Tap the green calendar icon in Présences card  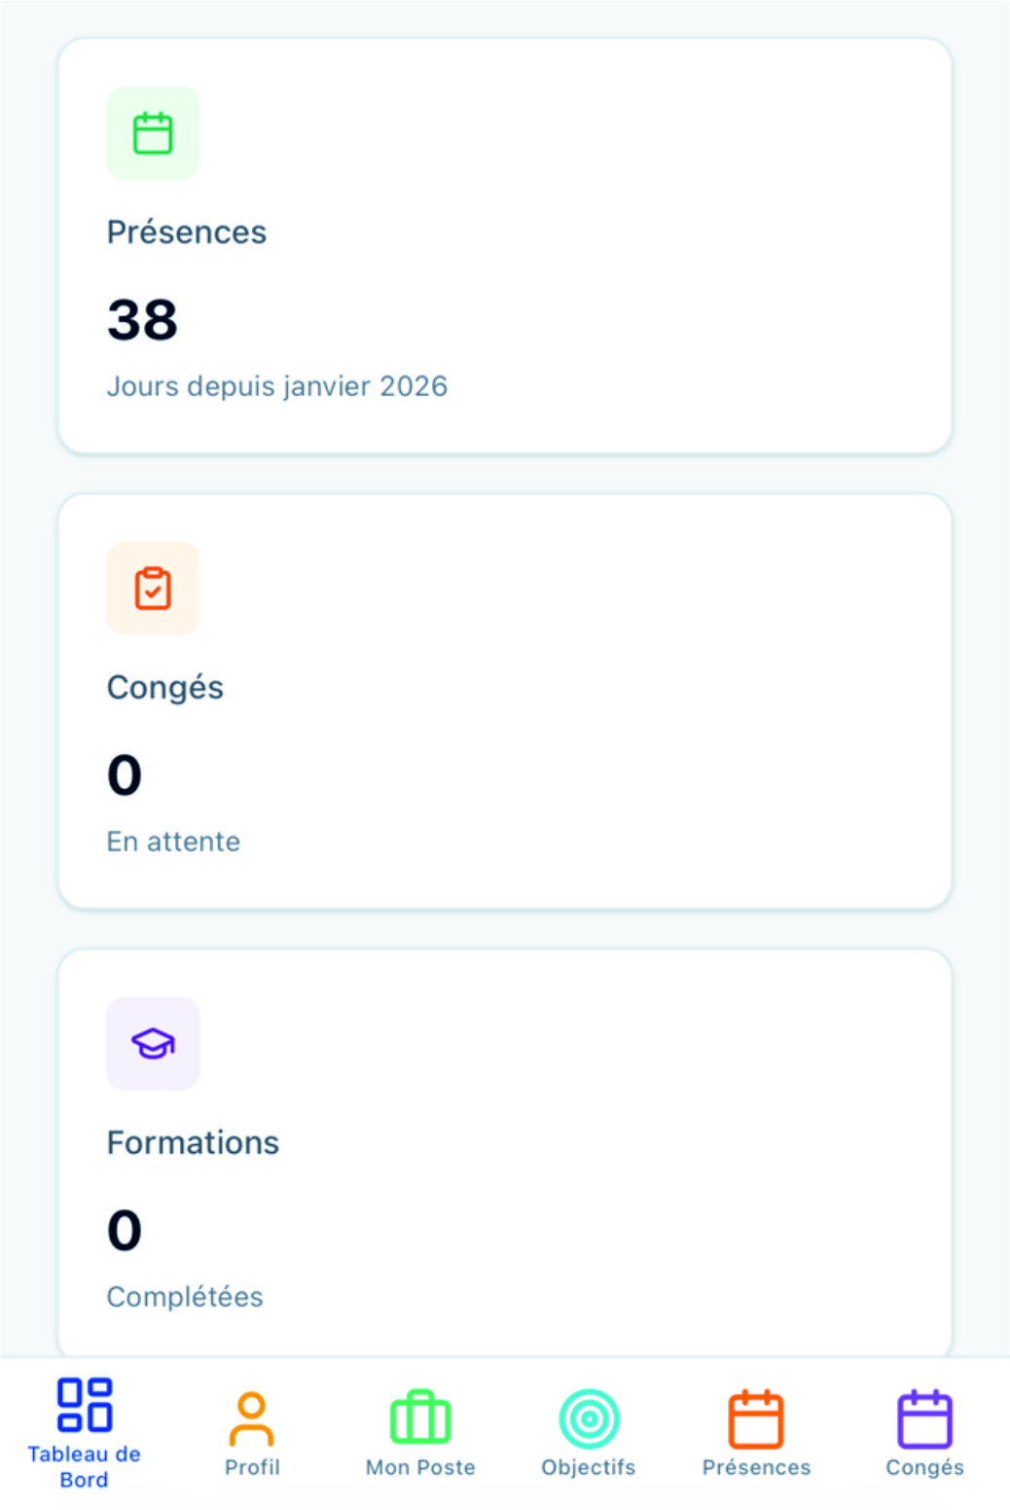[x=153, y=133]
